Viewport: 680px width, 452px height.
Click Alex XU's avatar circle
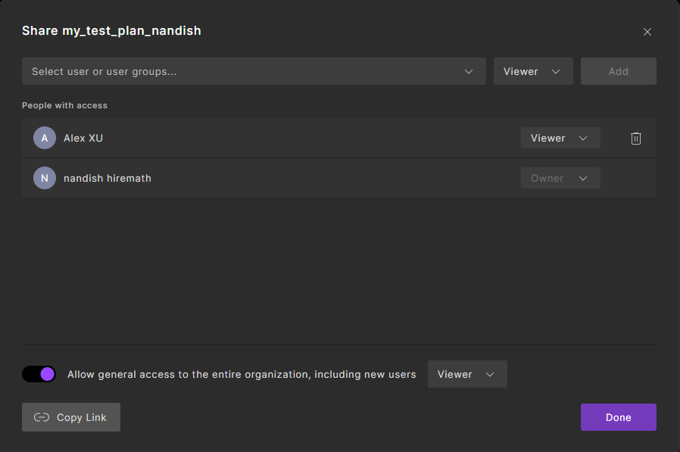[x=45, y=138]
